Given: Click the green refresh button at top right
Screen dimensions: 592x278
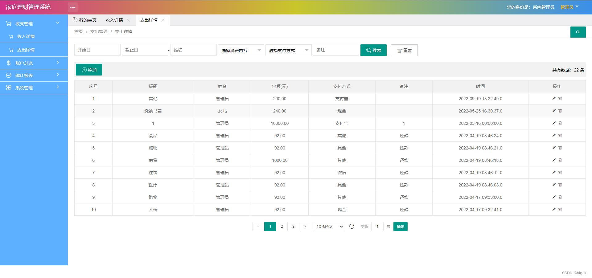Looking at the screenshot, I should coord(578,32).
